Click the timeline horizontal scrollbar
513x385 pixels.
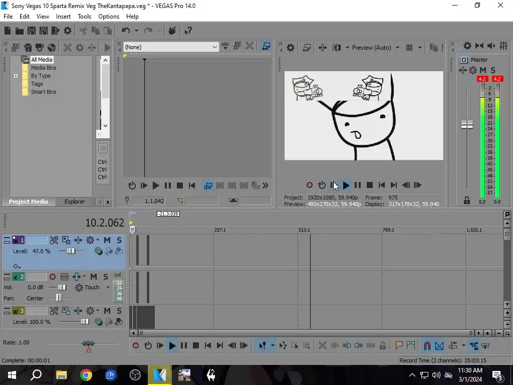[x=305, y=333]
